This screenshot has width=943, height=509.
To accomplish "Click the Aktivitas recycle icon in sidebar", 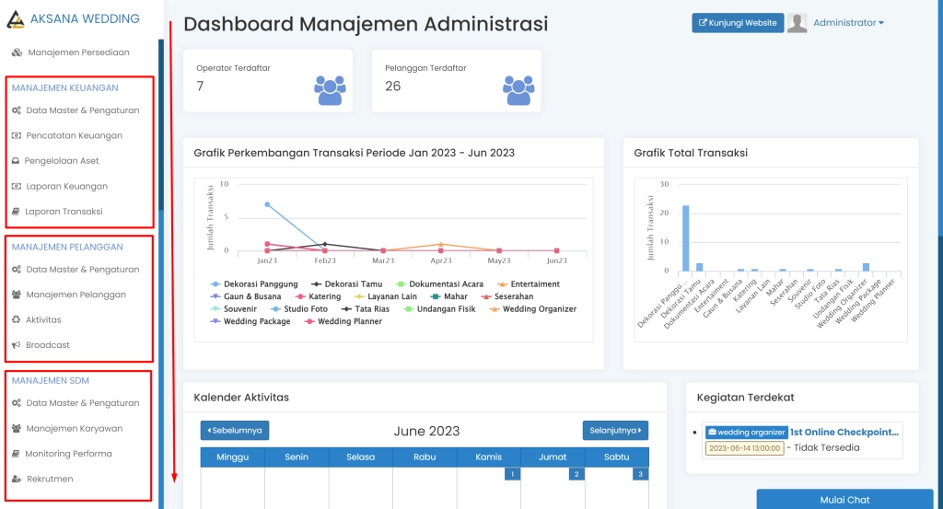I will click(17, 319).
